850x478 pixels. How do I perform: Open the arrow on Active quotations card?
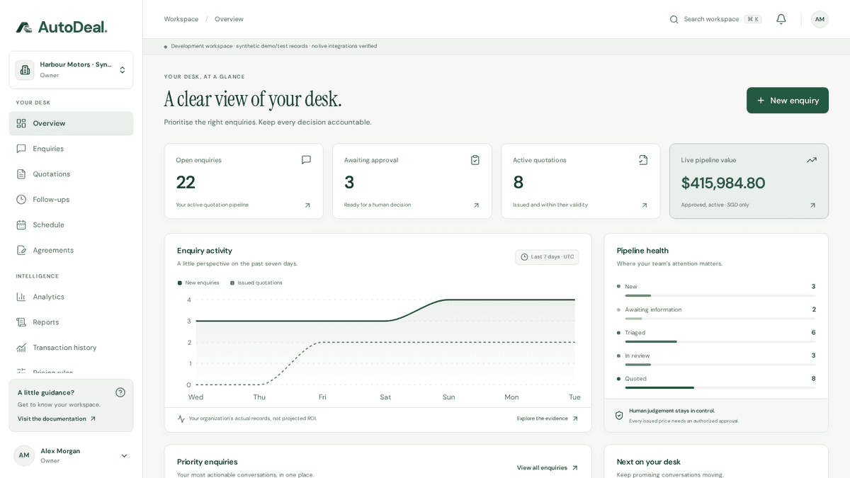click(645, 205)
